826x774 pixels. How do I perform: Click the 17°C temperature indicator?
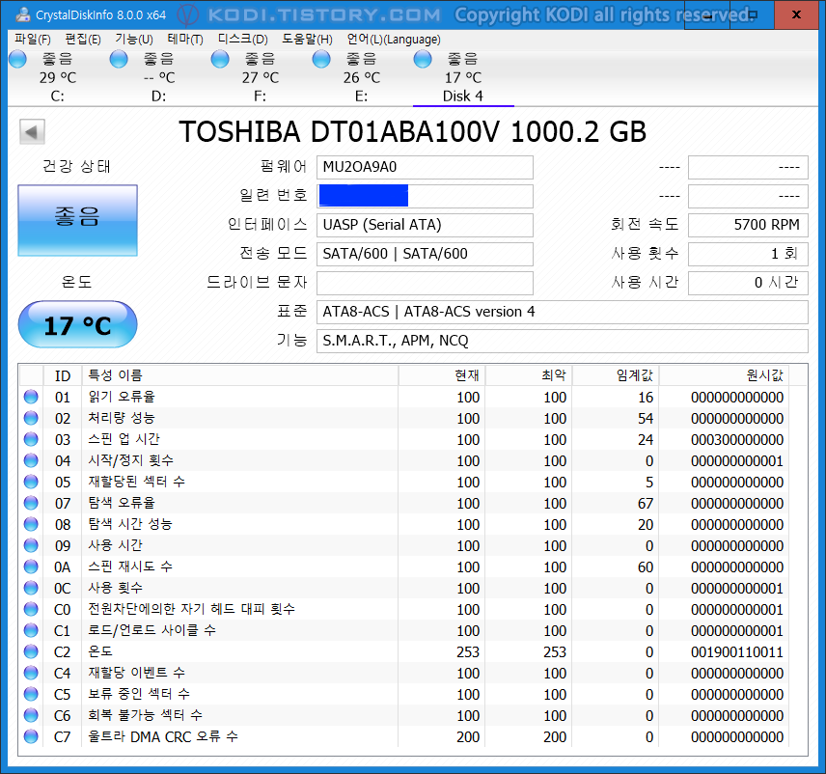click(76, 324)
